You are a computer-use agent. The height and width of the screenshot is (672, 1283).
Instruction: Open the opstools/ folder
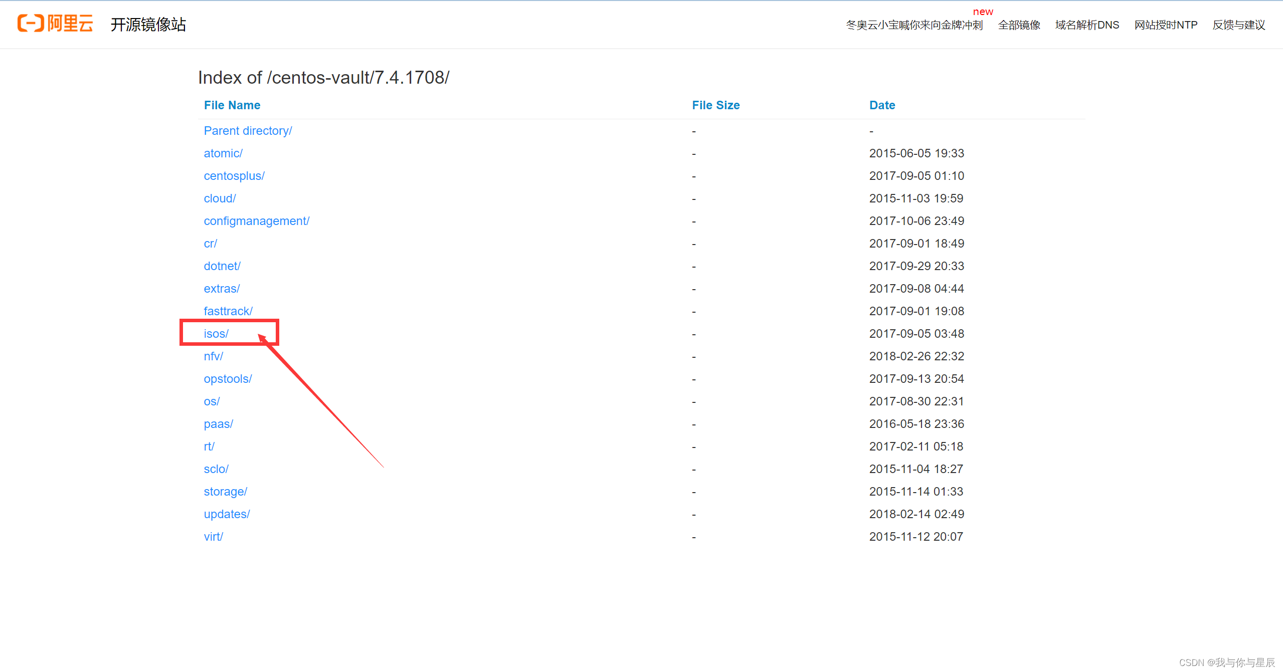point(228,379)
